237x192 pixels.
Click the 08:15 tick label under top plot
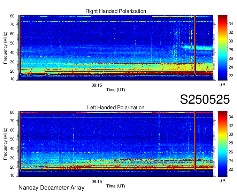(x=97, y=85)
